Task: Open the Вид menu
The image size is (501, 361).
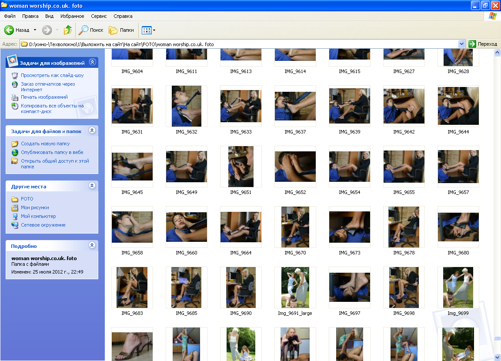Action: tap(49, 16)
